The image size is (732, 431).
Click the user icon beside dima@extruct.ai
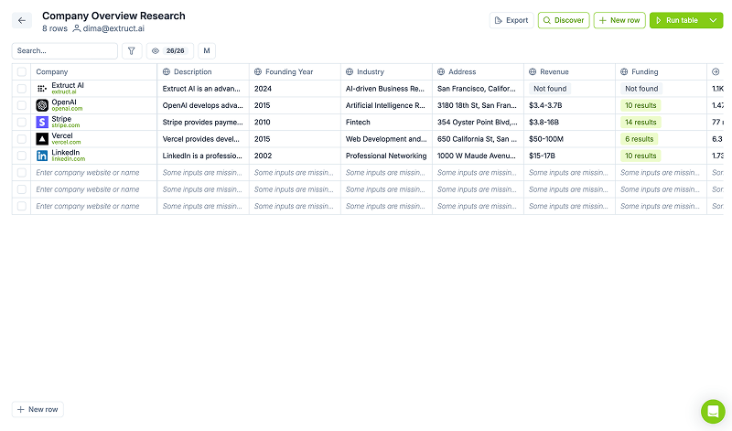click(77, 28)
